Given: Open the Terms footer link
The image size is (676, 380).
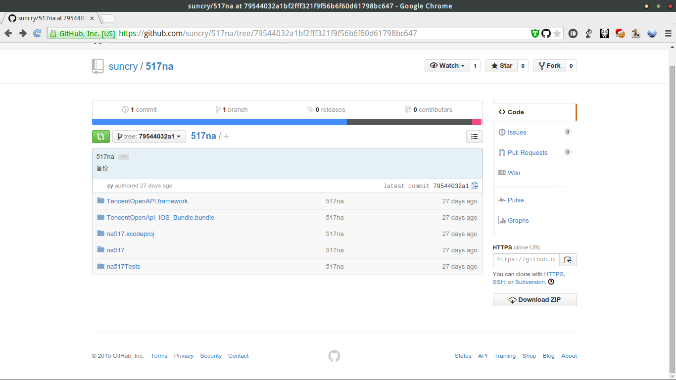Looking at the screenshot, I should coord(159,356).
